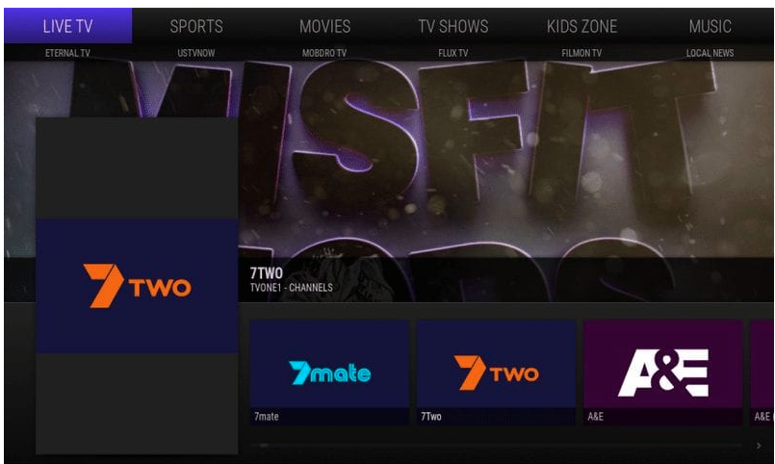The width and height of the screenshot is (775, 464).
Task: Select the partially visible A&E tile at right edge
Action: pos(762,373)
